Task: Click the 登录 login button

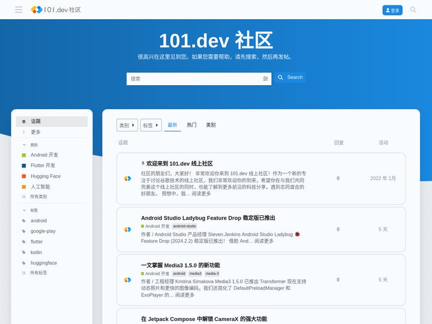Action: (392, 10)
